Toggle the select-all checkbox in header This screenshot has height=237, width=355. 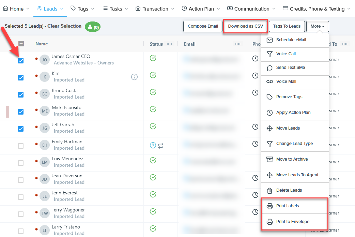click(x=21, y=44)
